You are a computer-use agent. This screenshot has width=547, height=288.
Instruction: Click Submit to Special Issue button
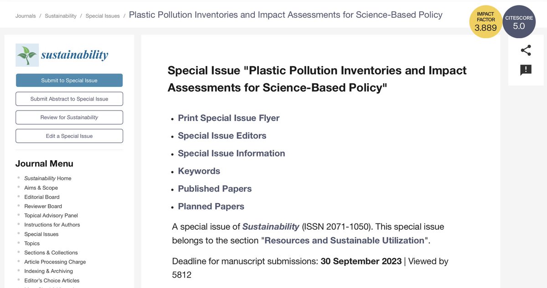pyautogui.click(x=69, y=80)
